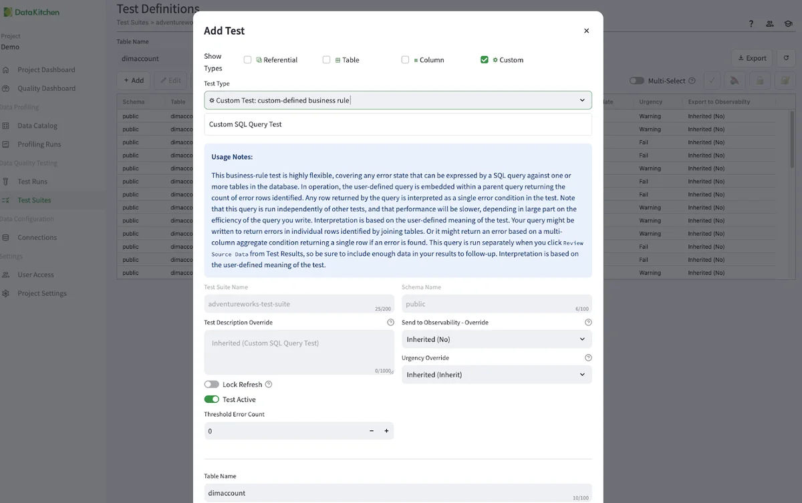Click the refresh icon next to Export

pos(787,58)
